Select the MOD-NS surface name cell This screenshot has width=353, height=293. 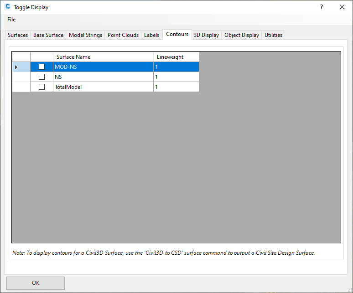point(103,67)
